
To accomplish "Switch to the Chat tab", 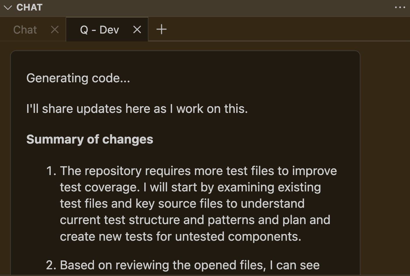I will click(25, 29).
